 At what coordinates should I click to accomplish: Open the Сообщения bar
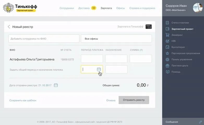coord(183,122)
